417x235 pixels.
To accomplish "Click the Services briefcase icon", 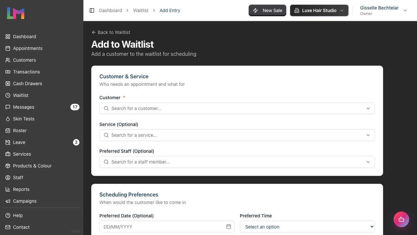I will [8, 154].
